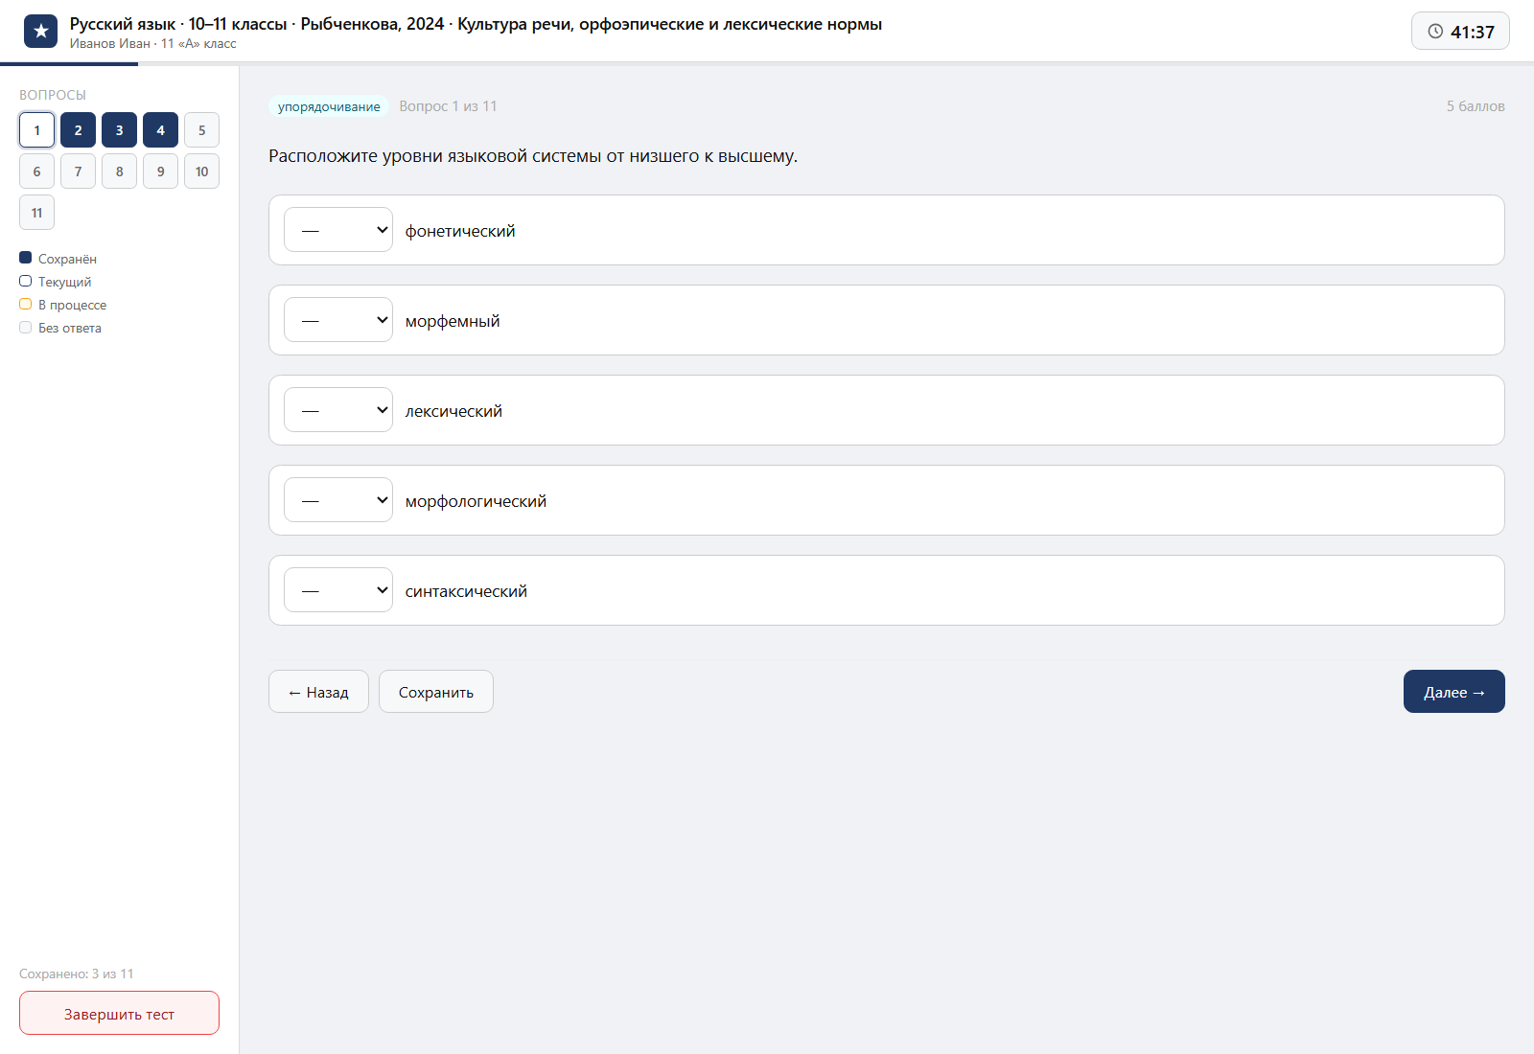
Task: Click the В процессе legend entry
Action: click(63, 305)
